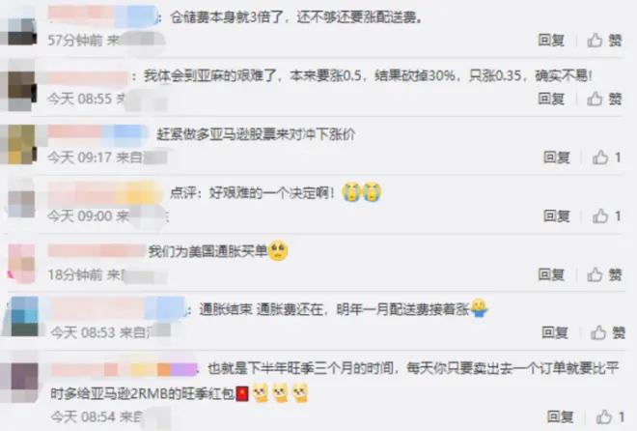Screen dimensions: 637x431
Task: Thumbs-up the 旺季红包 comment
Action: pyautogui.click(x=610, y=417)
